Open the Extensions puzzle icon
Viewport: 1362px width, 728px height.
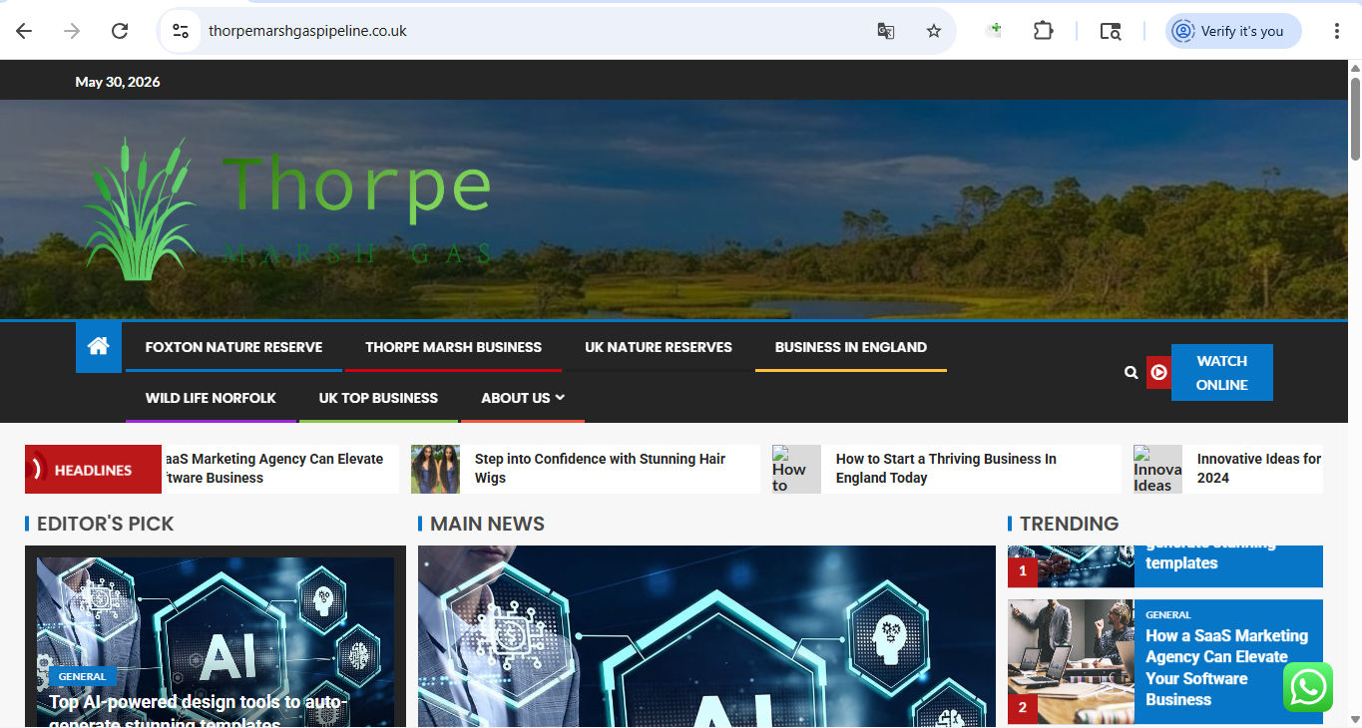(1043, 31)
